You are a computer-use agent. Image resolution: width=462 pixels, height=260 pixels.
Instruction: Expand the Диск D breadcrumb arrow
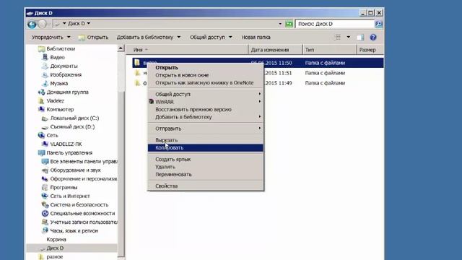pos(89,23)
